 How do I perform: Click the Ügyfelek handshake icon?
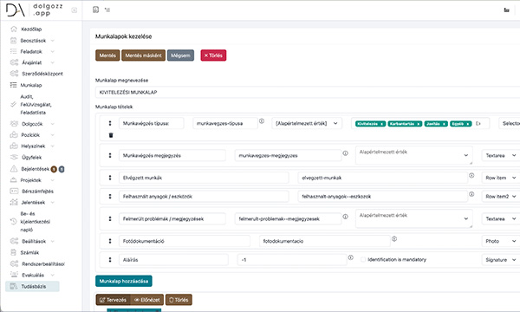pos(14,157)
